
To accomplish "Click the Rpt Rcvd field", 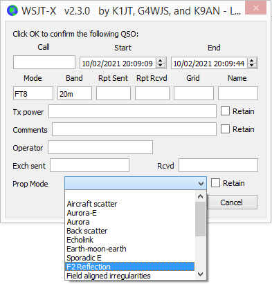I will tap(152, 93).
